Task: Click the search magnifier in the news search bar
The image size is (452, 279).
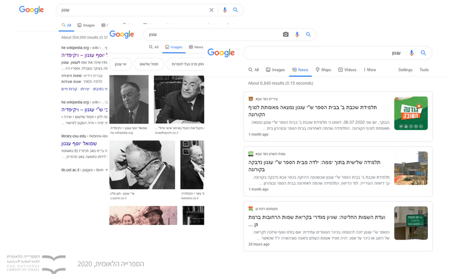Action: tap(423, 53)
